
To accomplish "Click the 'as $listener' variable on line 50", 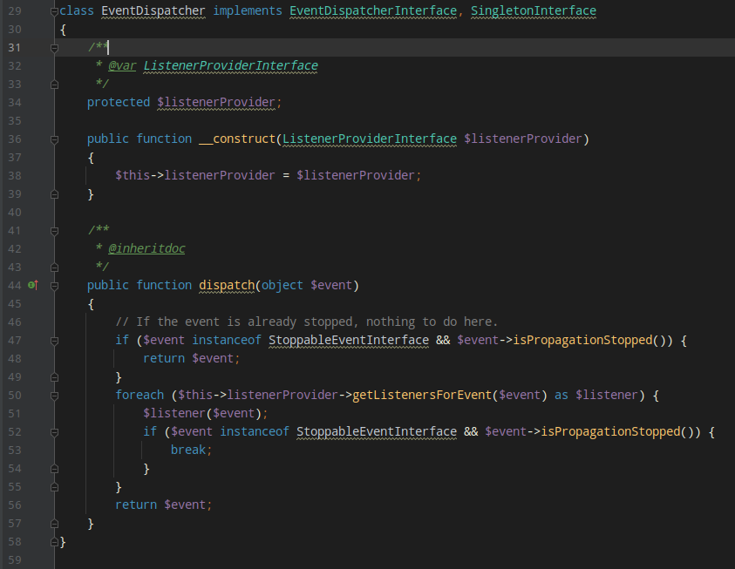I will tap(607, 395).
